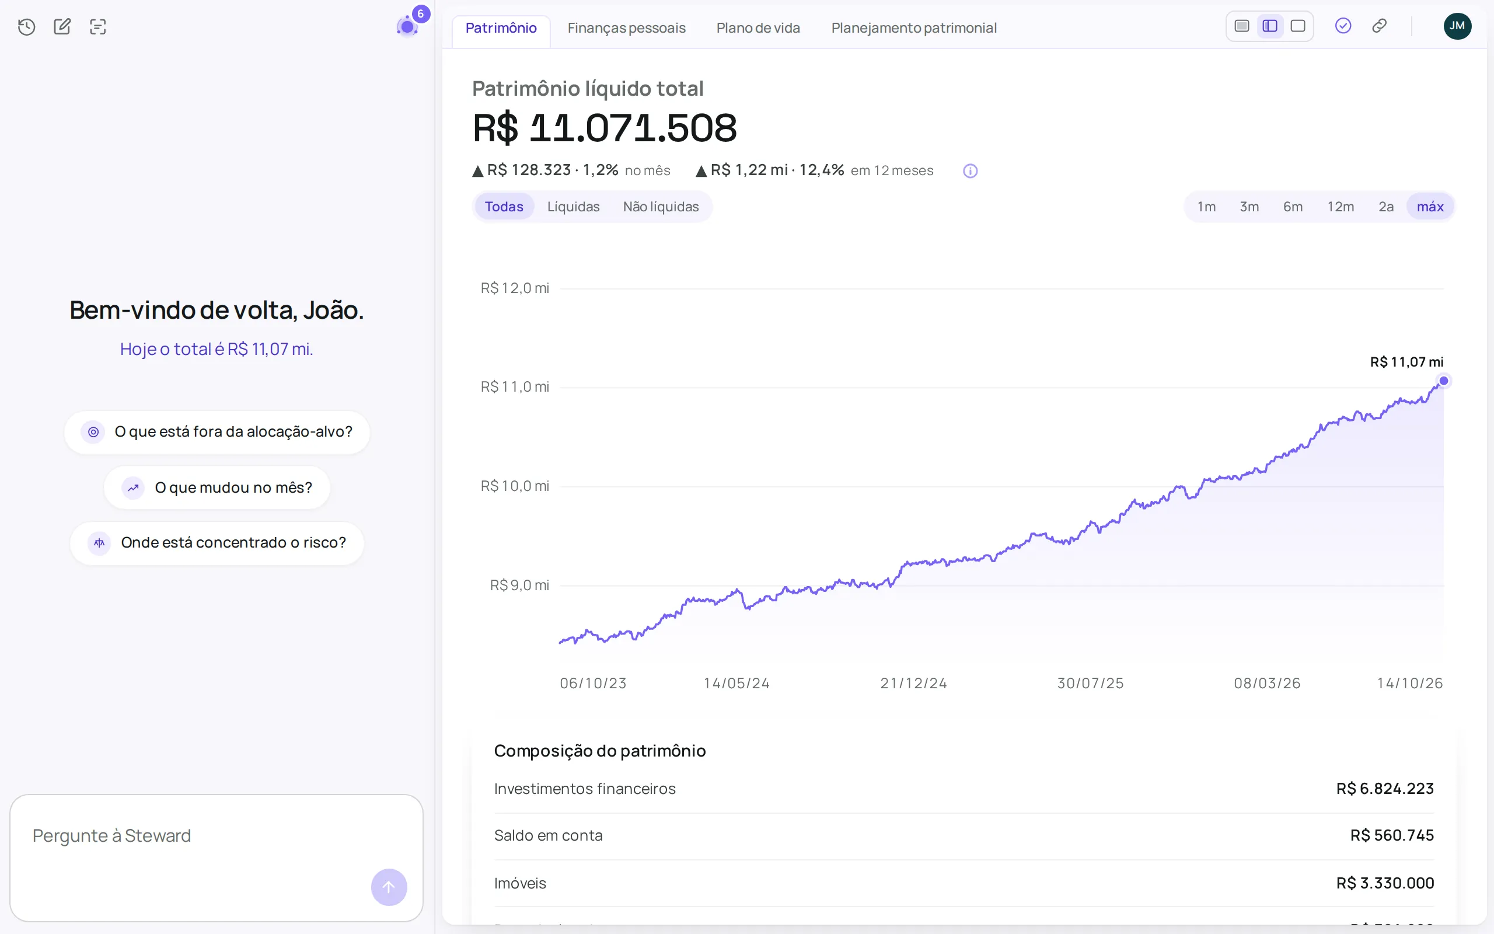The height and width of the screenshot is (934, 1494).
Task: Select the Todas asset filter
Action: click(504, 207)
